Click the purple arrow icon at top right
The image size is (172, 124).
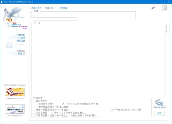point(153,8)
